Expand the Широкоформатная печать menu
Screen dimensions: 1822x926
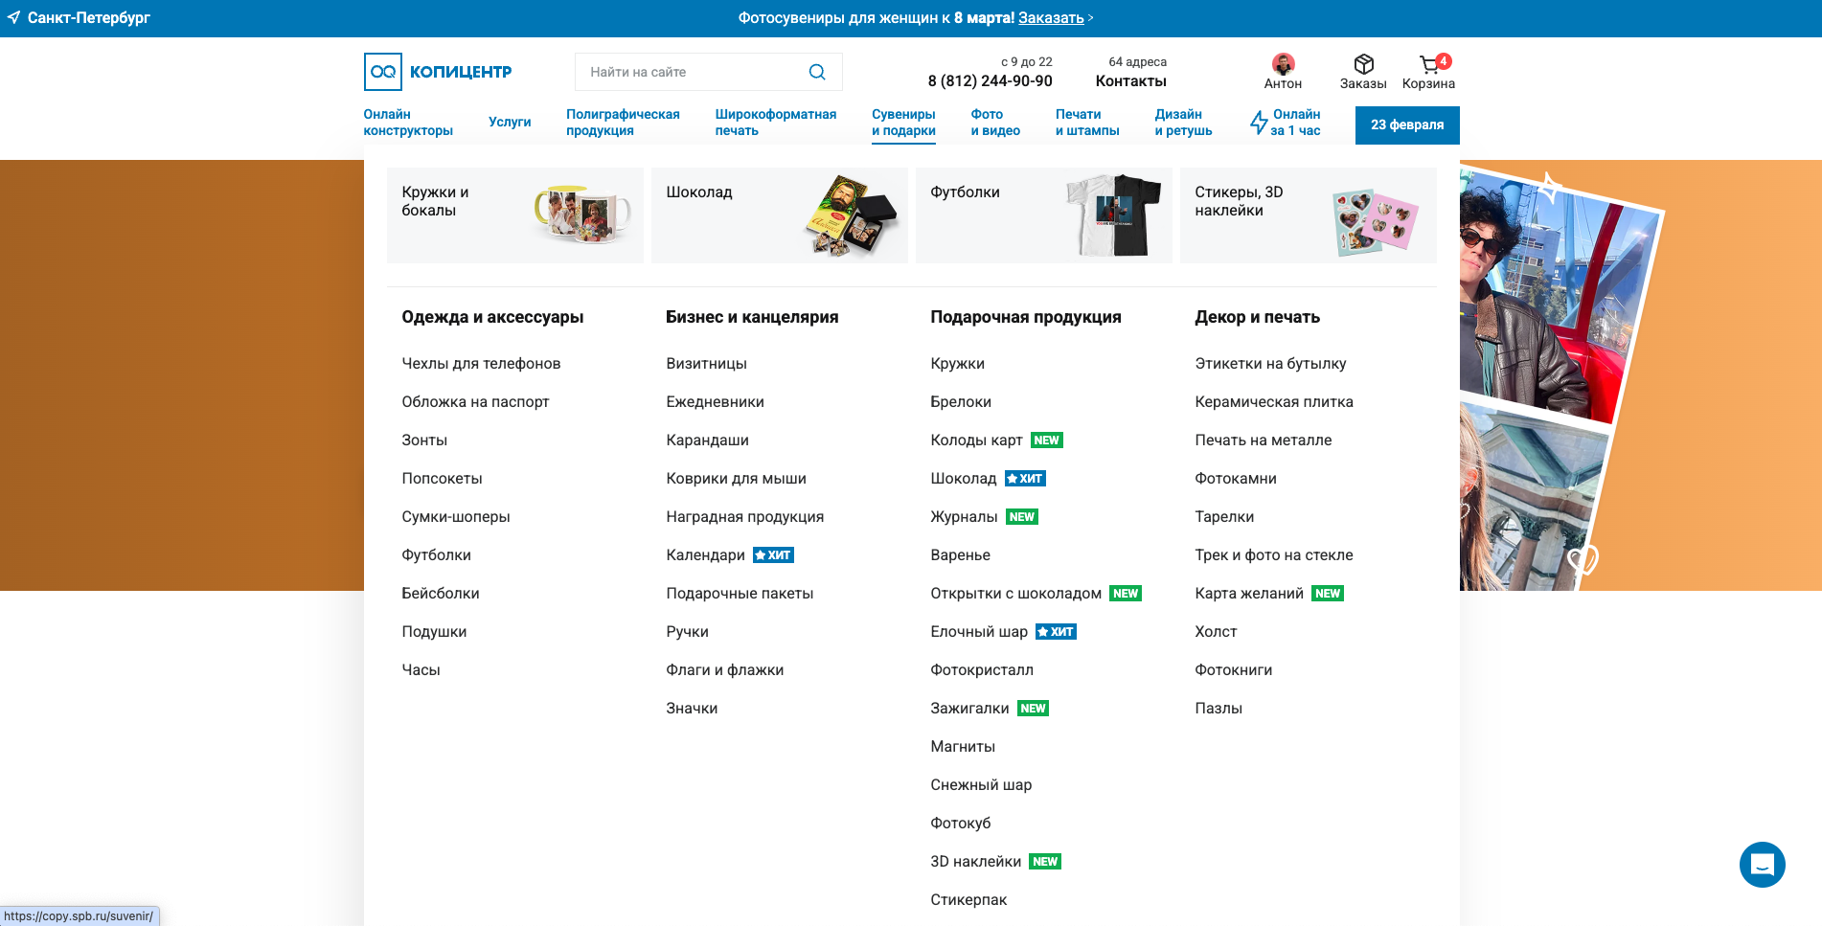coord(775,123)
